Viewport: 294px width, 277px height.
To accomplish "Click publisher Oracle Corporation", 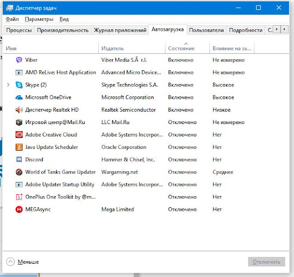I will tap(124, 147).
